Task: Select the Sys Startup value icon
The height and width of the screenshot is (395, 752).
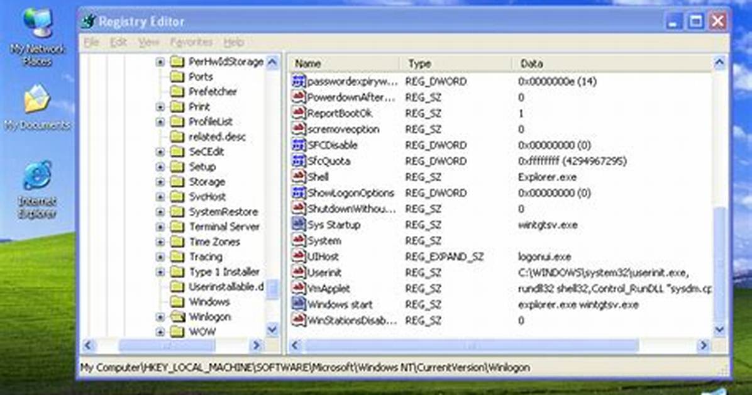Action: (x=298, y=225)
